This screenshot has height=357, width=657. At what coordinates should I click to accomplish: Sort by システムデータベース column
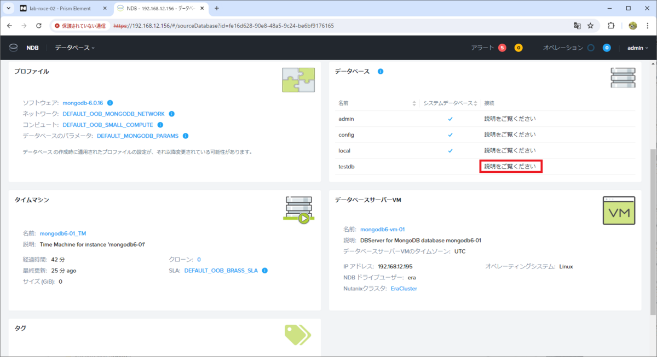(x=450, y=103)
